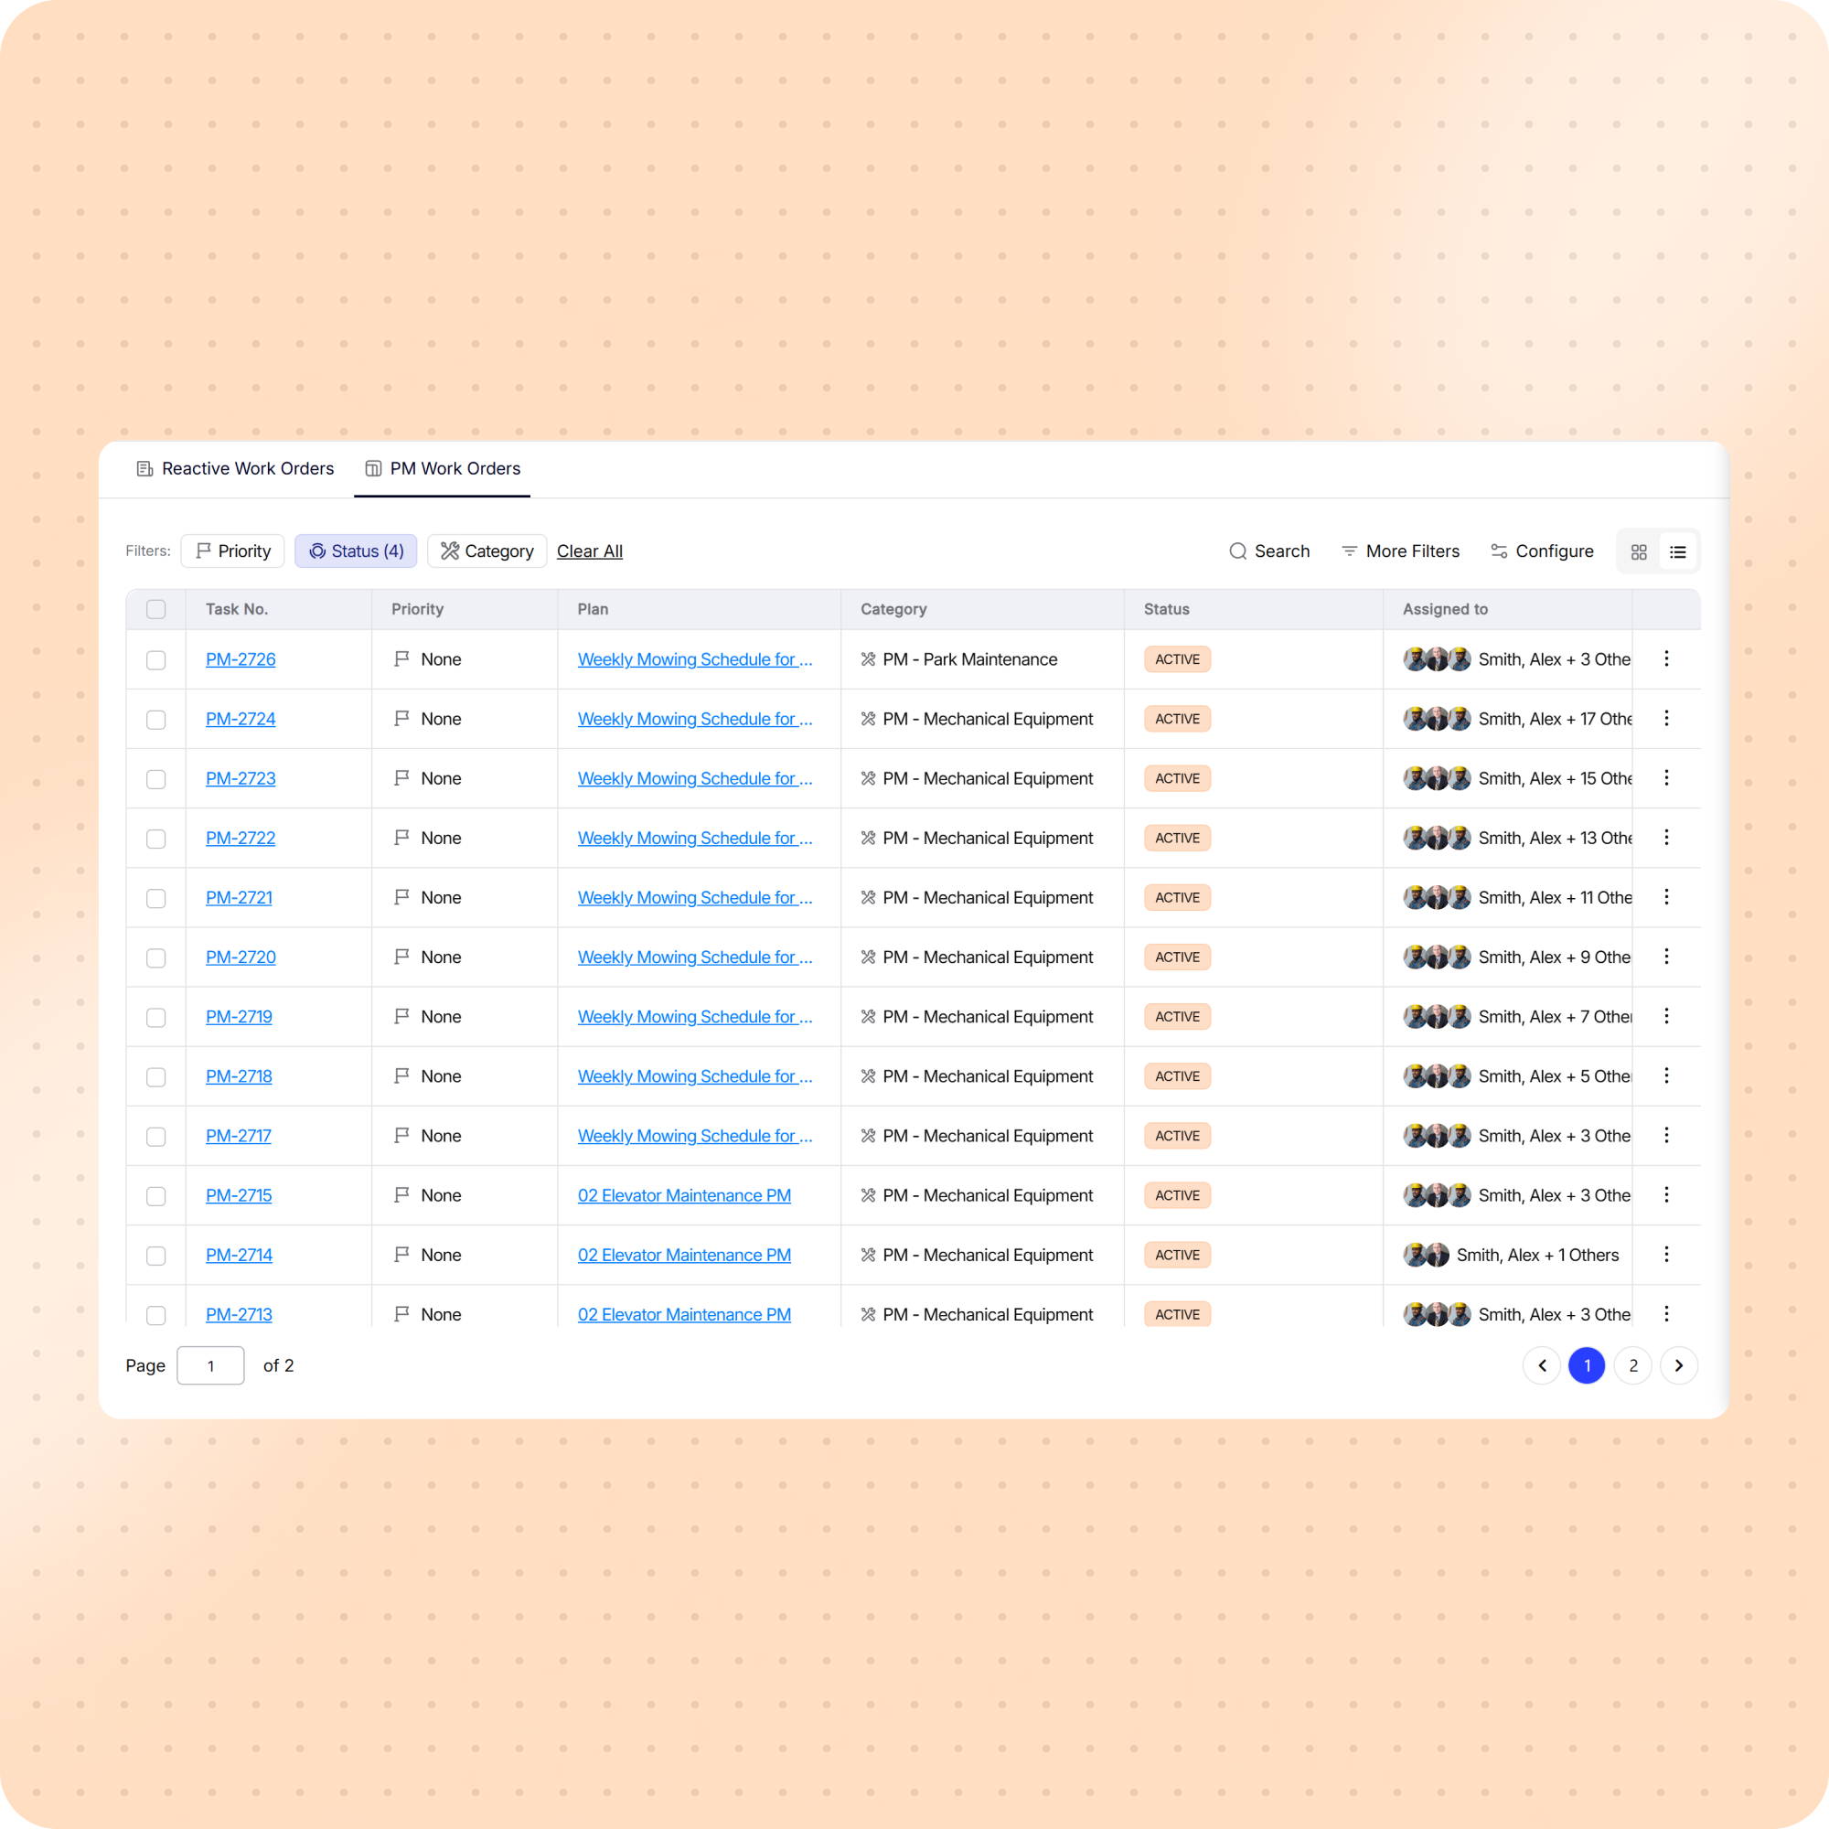Click assignee avatars in PM-2722 row

coord(1436,838)
